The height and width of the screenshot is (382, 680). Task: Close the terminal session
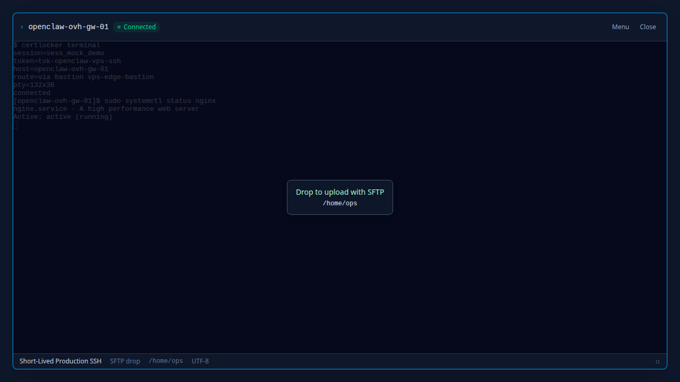click(648, 27)
